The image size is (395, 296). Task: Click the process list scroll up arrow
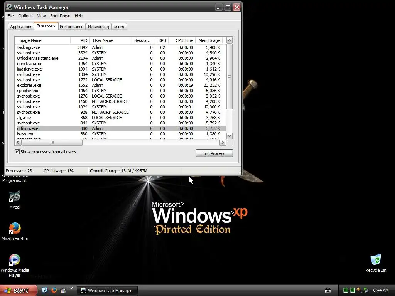point(229,40)
